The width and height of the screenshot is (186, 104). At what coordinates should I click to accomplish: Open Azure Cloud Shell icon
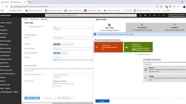coord(141,15)
